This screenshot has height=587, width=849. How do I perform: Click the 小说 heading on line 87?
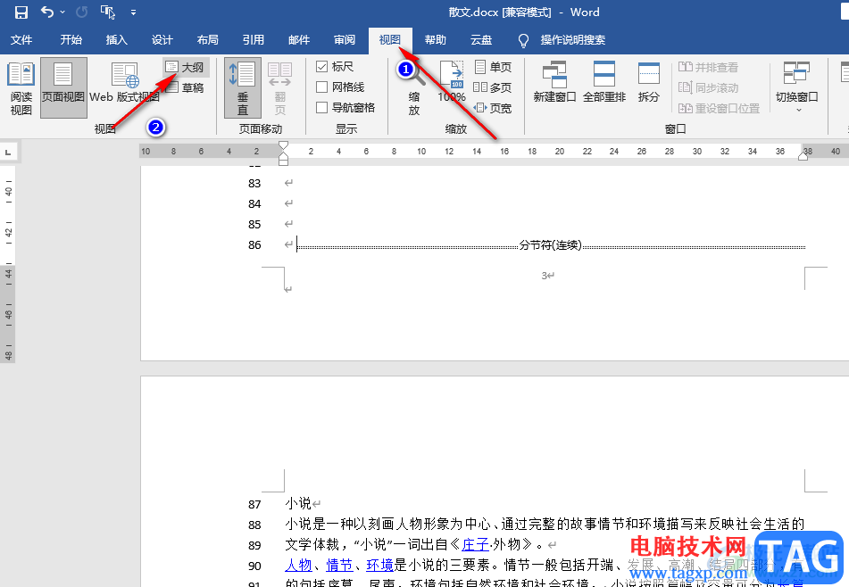[298, 504]
